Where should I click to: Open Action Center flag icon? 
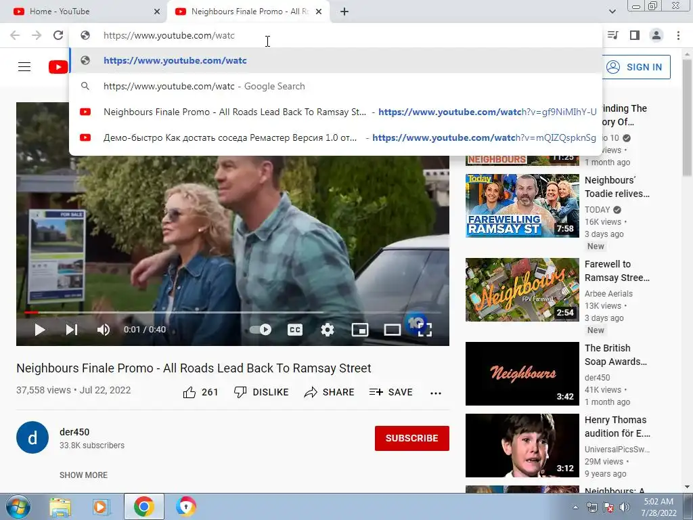(x=608, y=507)
